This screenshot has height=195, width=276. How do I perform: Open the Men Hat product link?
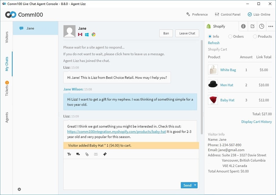[x=226, y=85]
